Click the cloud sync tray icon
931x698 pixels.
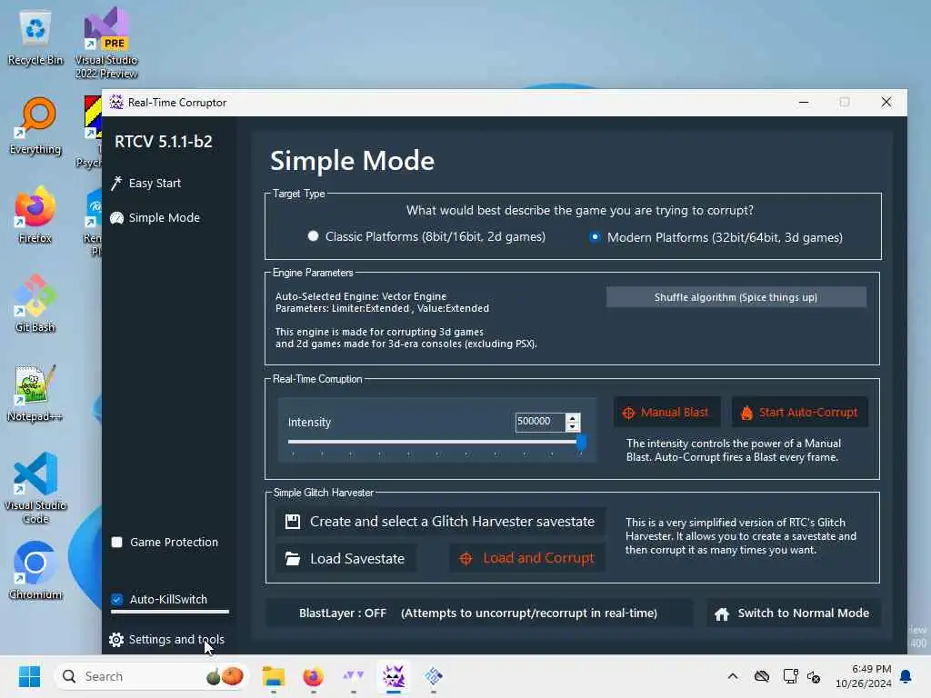pyautogui.click(x=762, y=676)
